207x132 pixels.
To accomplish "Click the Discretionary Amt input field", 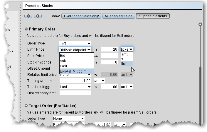I will tap(75, 93).
